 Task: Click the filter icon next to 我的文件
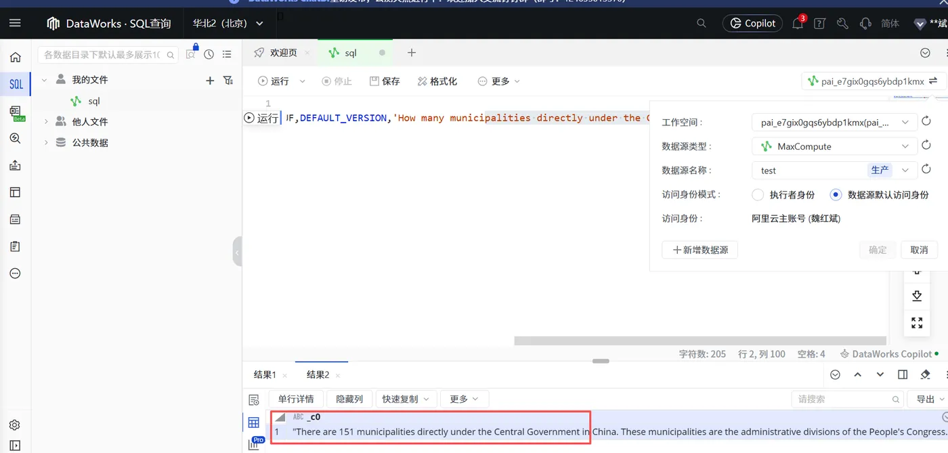(x=228, y=81)
